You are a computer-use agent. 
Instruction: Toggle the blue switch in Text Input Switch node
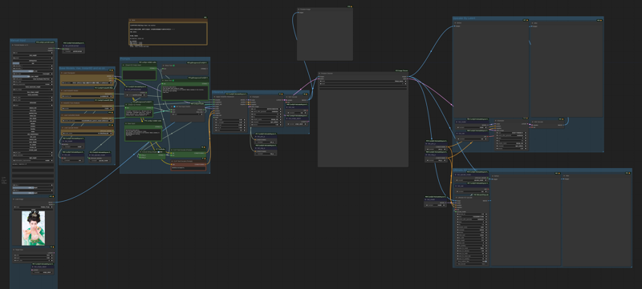click(174, 106)
